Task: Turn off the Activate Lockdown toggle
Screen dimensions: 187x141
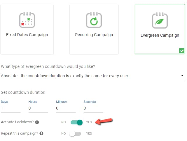Action: point(76,122)
